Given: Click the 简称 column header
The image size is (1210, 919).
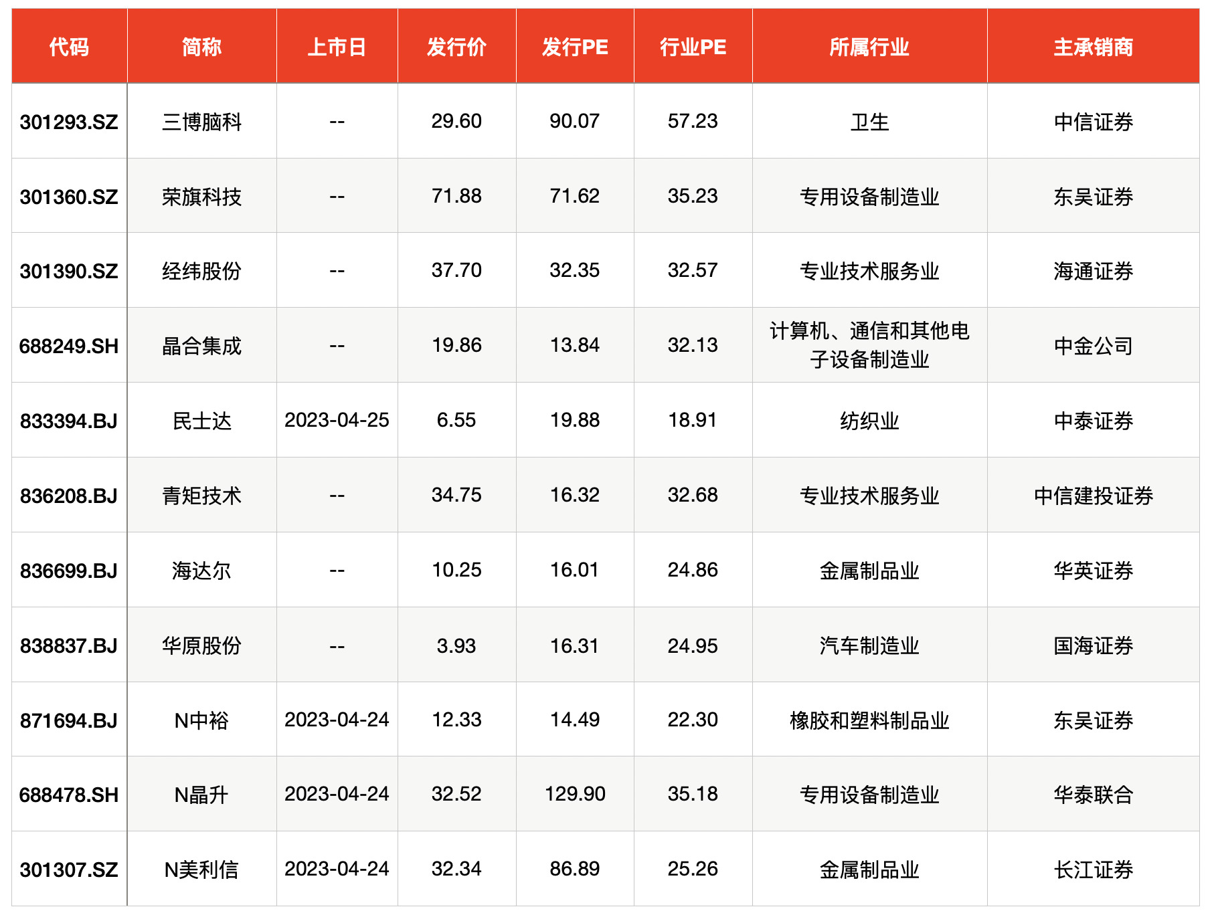Looking at the screenshot, I should tap(201, 47).
